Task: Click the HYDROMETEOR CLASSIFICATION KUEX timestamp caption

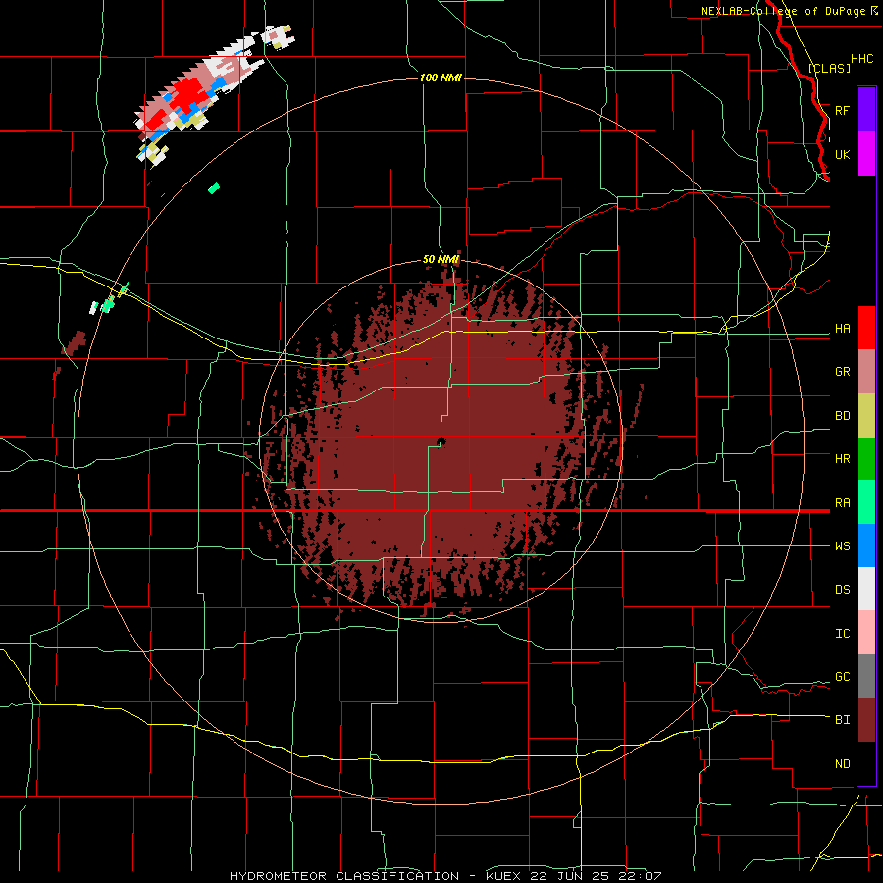Action: pyautogui.click(x=444, y=876)
